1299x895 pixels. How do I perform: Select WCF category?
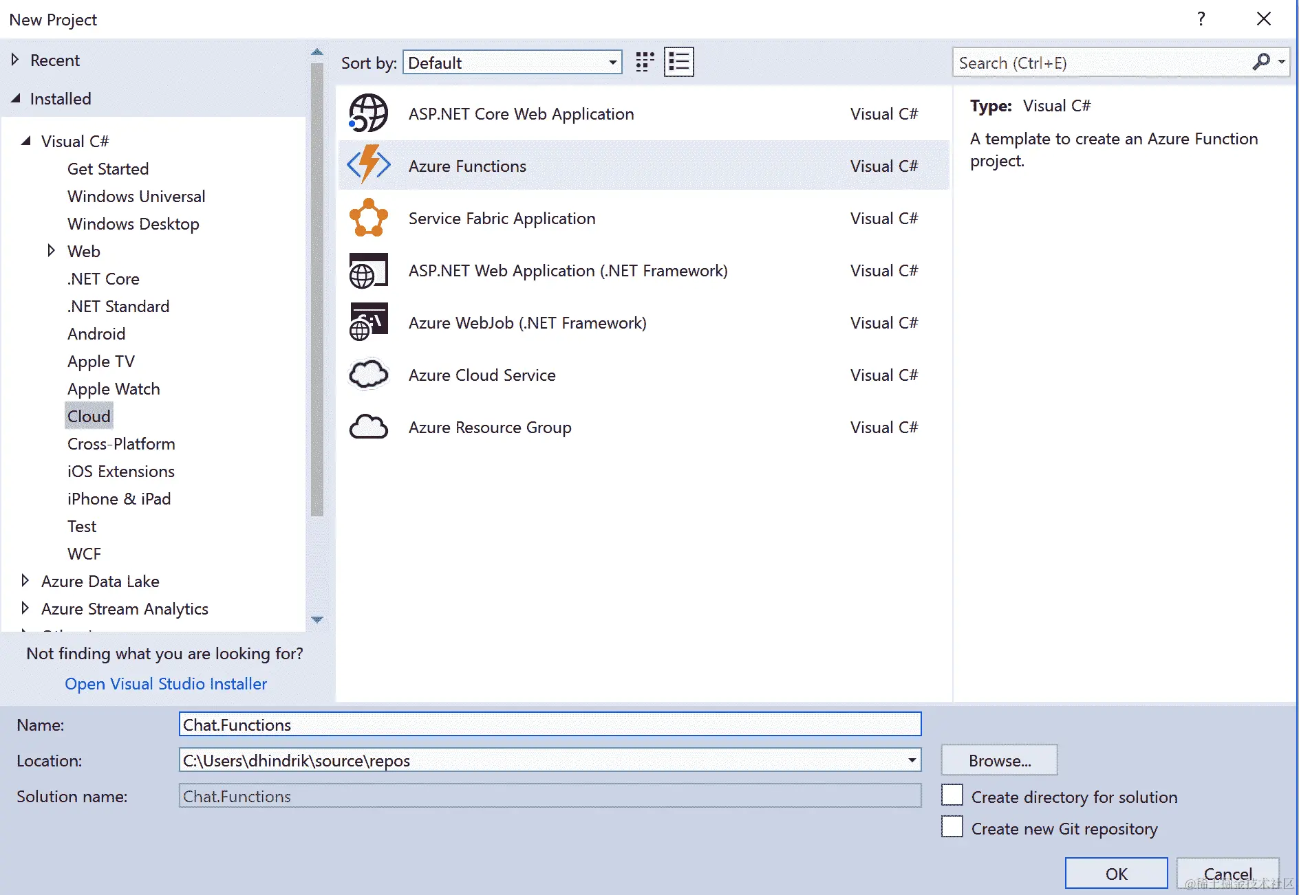[x=84, y=553]
